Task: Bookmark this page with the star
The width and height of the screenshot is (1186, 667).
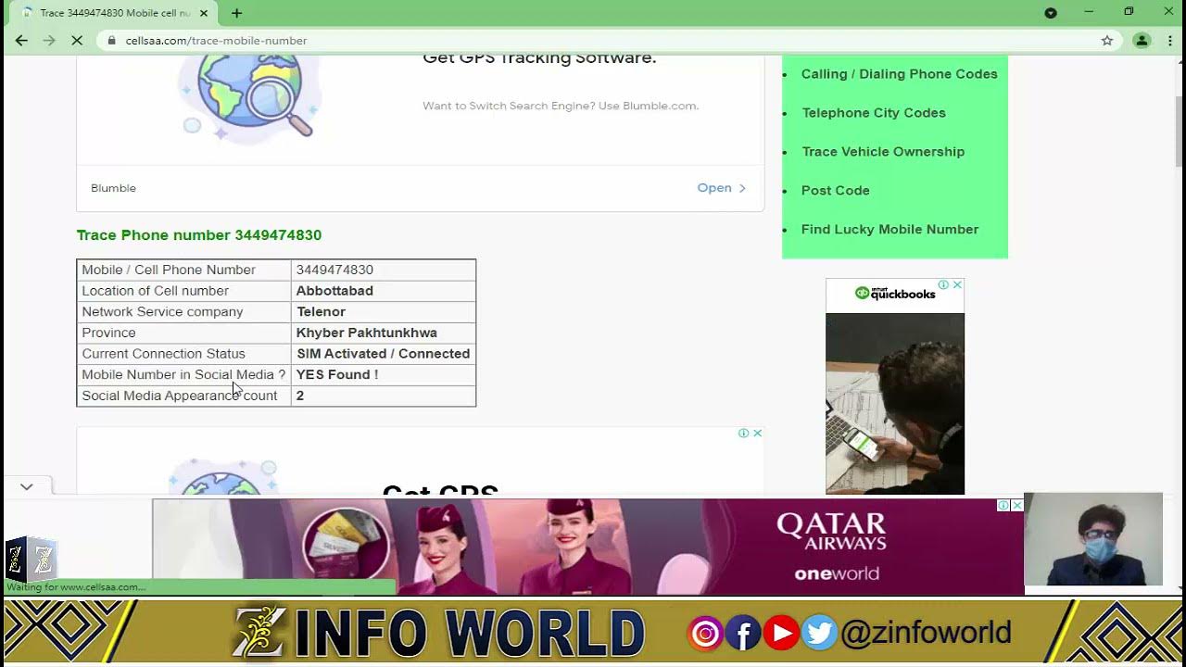Action: pos(1107,41)
